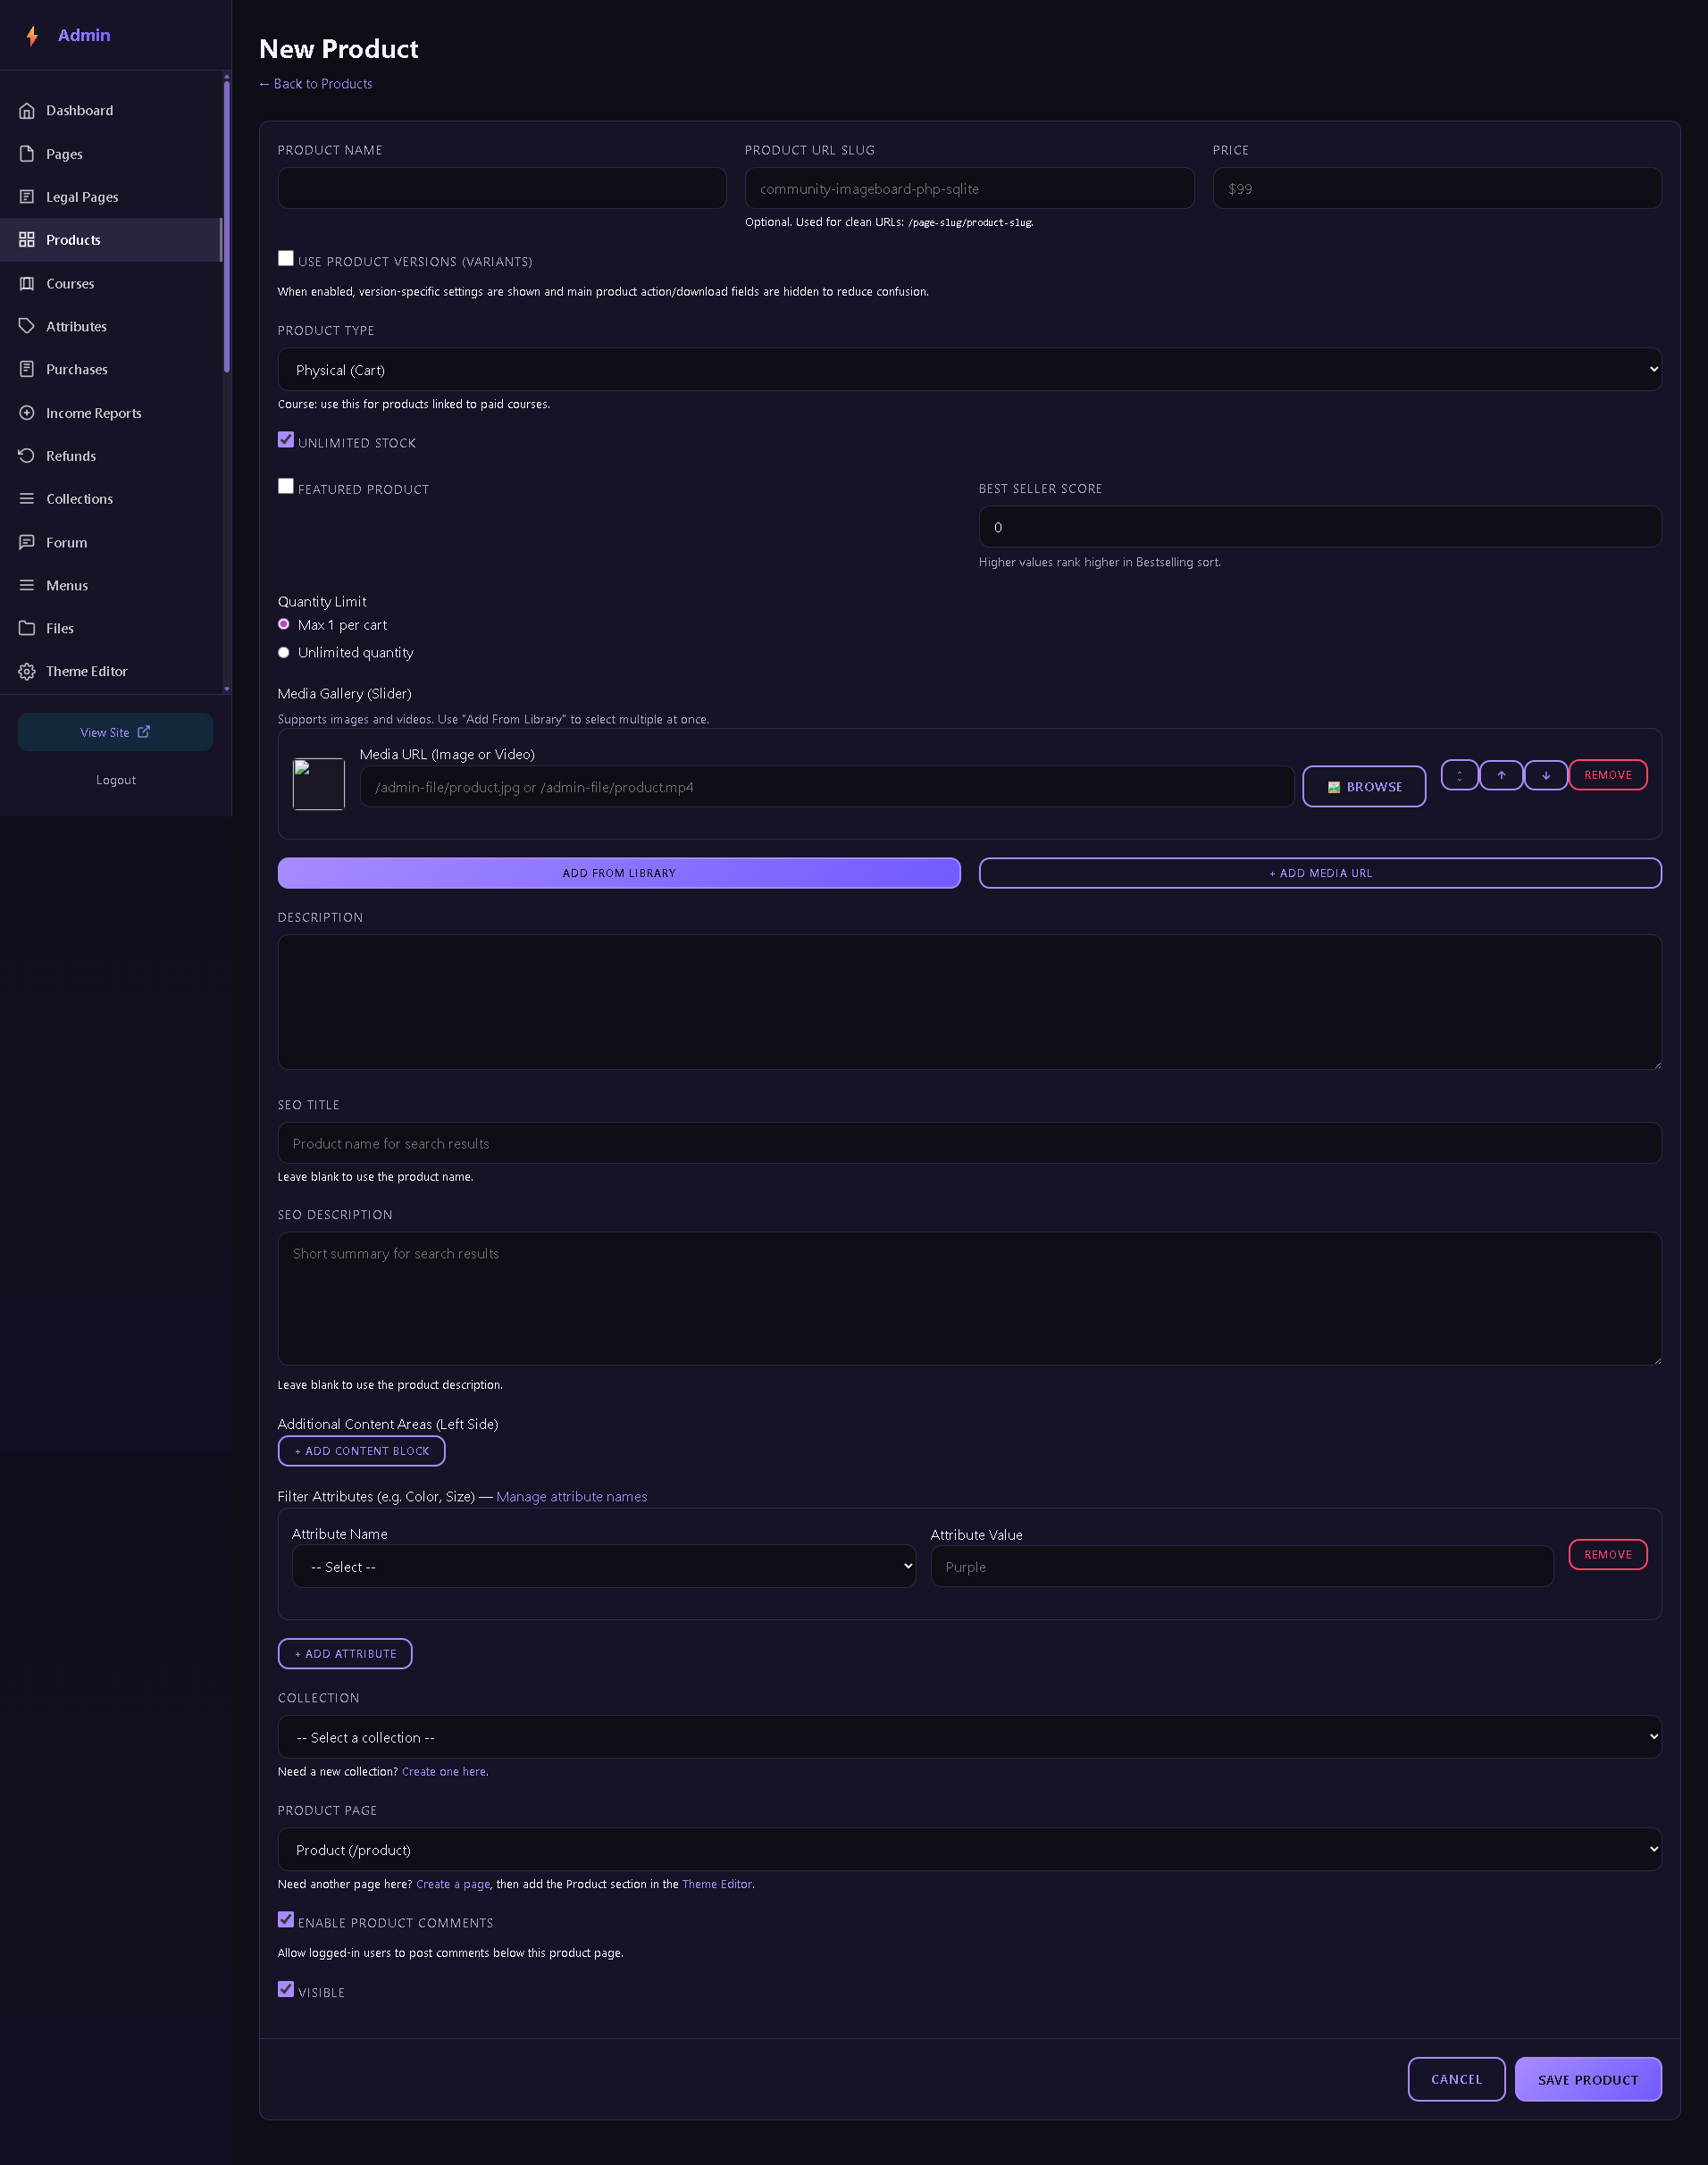Click the Attributes tag icon

click(27, 327)
